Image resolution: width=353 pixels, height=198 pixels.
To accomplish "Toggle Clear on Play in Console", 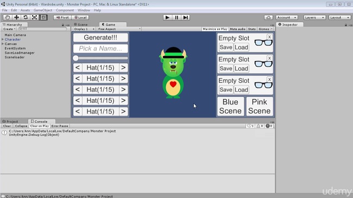I will [x=40, y=126].
